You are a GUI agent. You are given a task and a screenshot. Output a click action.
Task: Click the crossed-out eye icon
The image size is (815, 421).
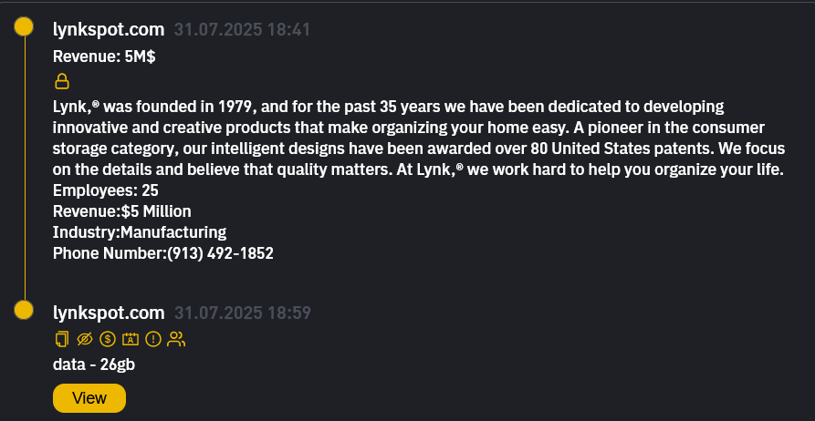click(85, 339)
